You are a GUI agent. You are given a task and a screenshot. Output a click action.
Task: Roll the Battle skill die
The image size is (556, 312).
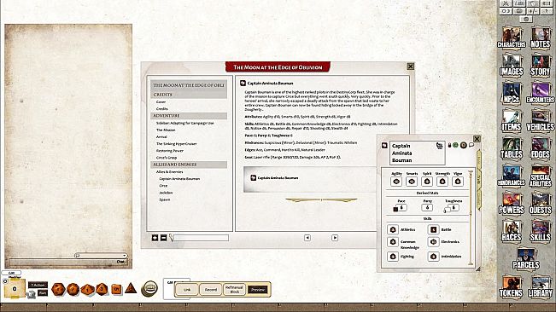(x=433, y=229)
